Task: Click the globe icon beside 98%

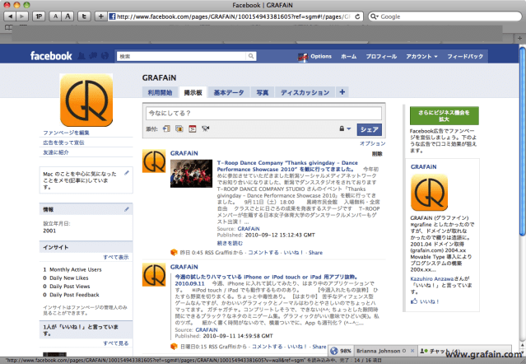Action: (333, 351)
